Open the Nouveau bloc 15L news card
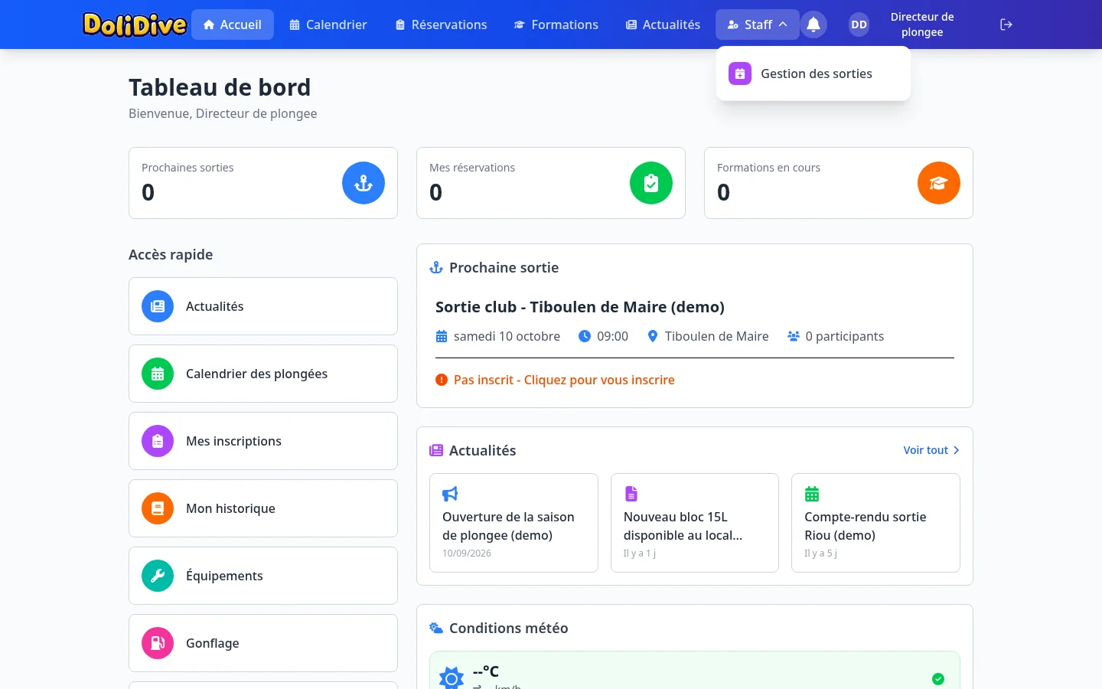 [695, 523]
